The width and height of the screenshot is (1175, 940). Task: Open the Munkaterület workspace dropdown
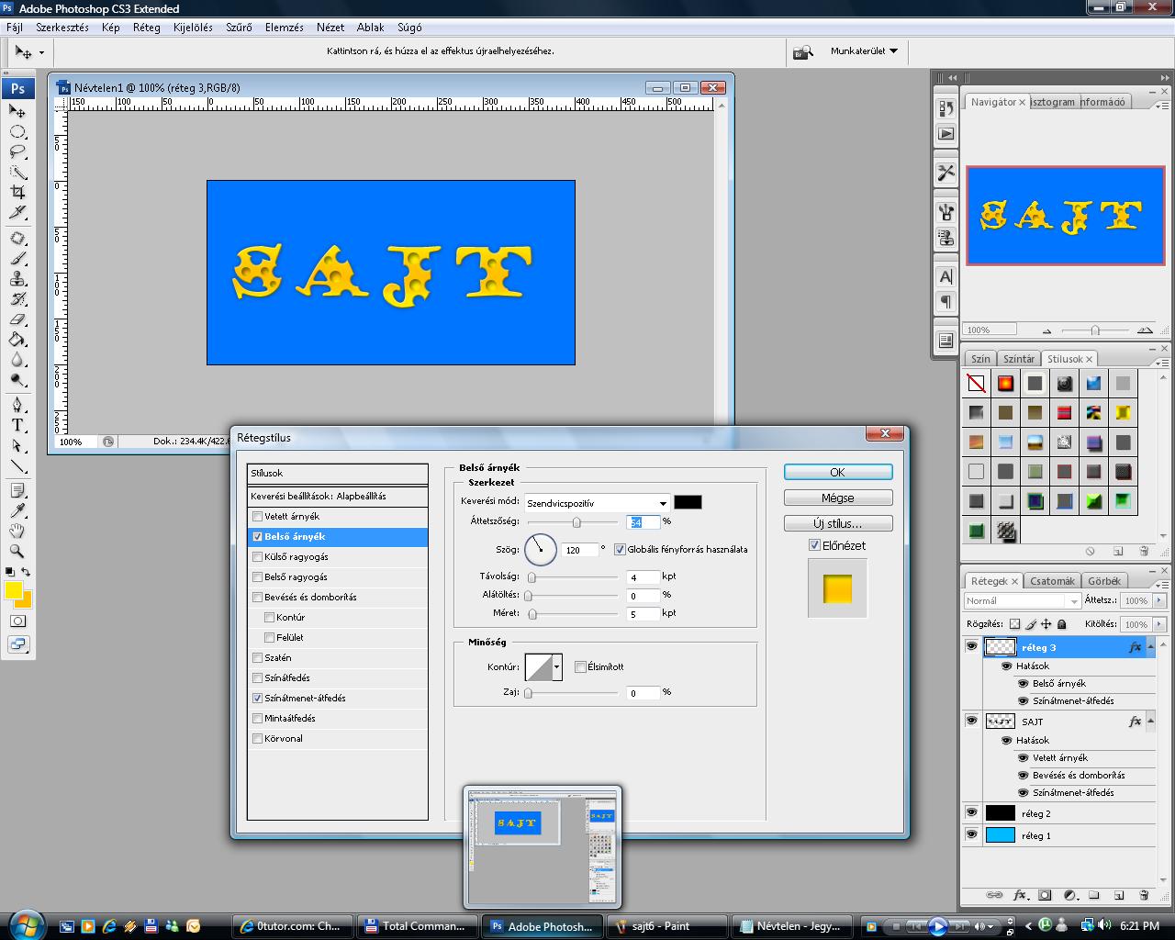pyautogui.click(x=864, y=51)
